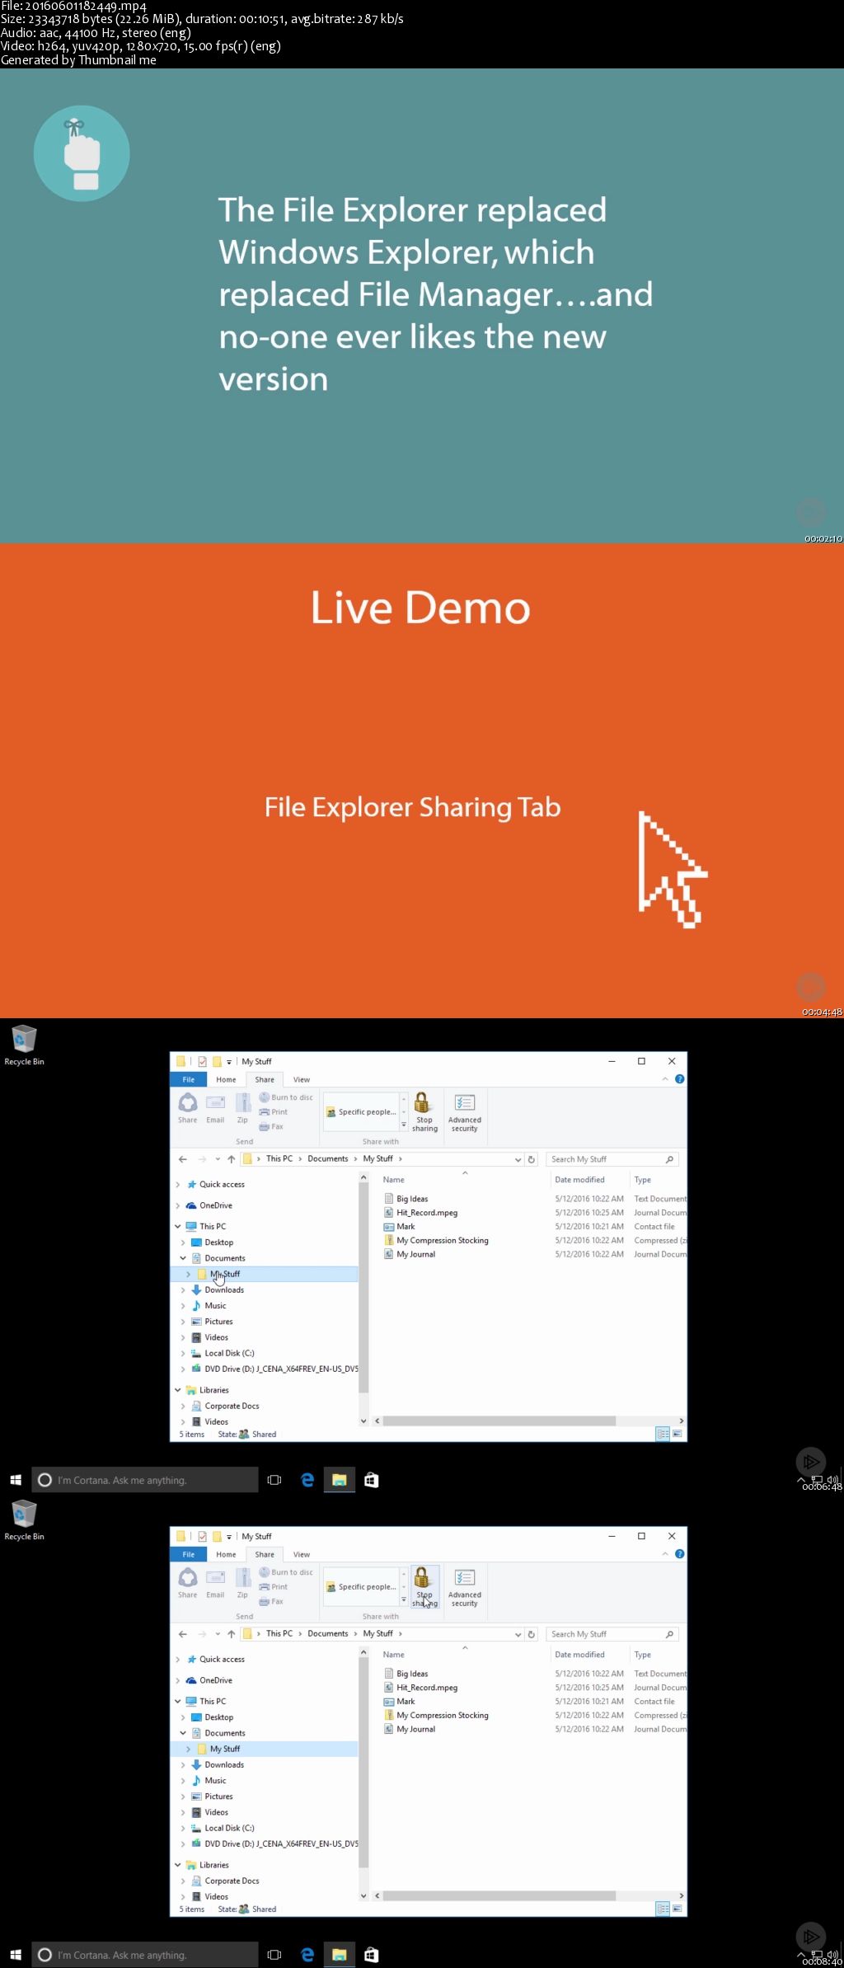Open Recycle Bin in the 00:06:48 frame
The image size is (844, 1968).
point(24,1045)
